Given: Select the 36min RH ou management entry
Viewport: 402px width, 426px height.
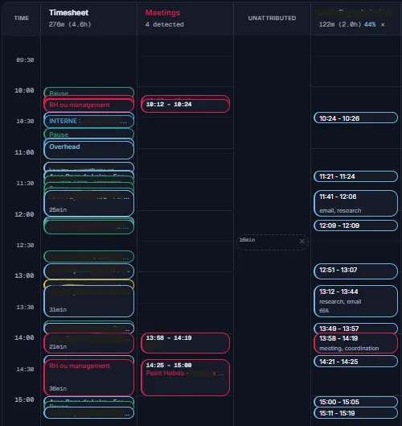Looking at the screenshot, I should [x=88, y=378].
